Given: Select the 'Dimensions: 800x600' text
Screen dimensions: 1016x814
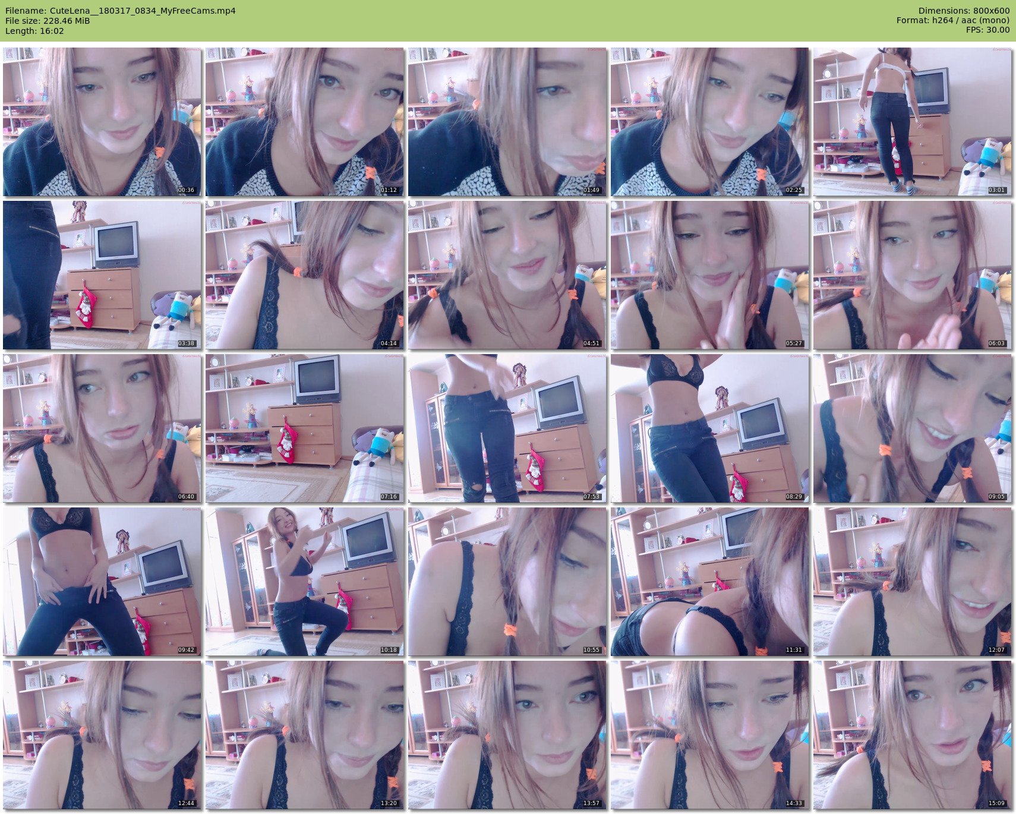Looking at the screenshot, I should (x=964, y=11).
